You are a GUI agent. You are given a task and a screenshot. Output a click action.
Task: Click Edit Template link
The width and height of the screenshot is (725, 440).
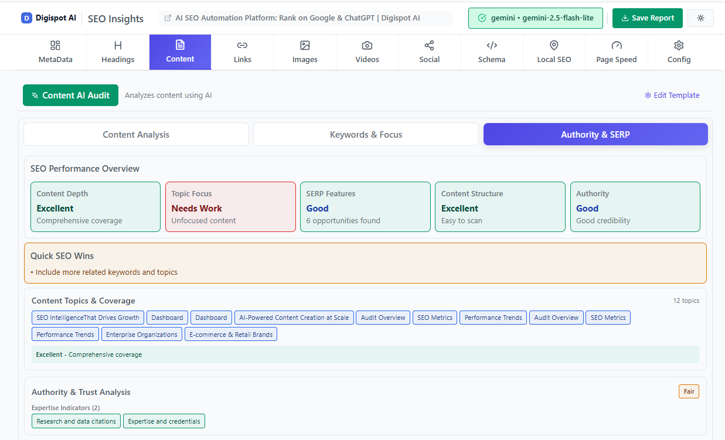pos(672,95)
